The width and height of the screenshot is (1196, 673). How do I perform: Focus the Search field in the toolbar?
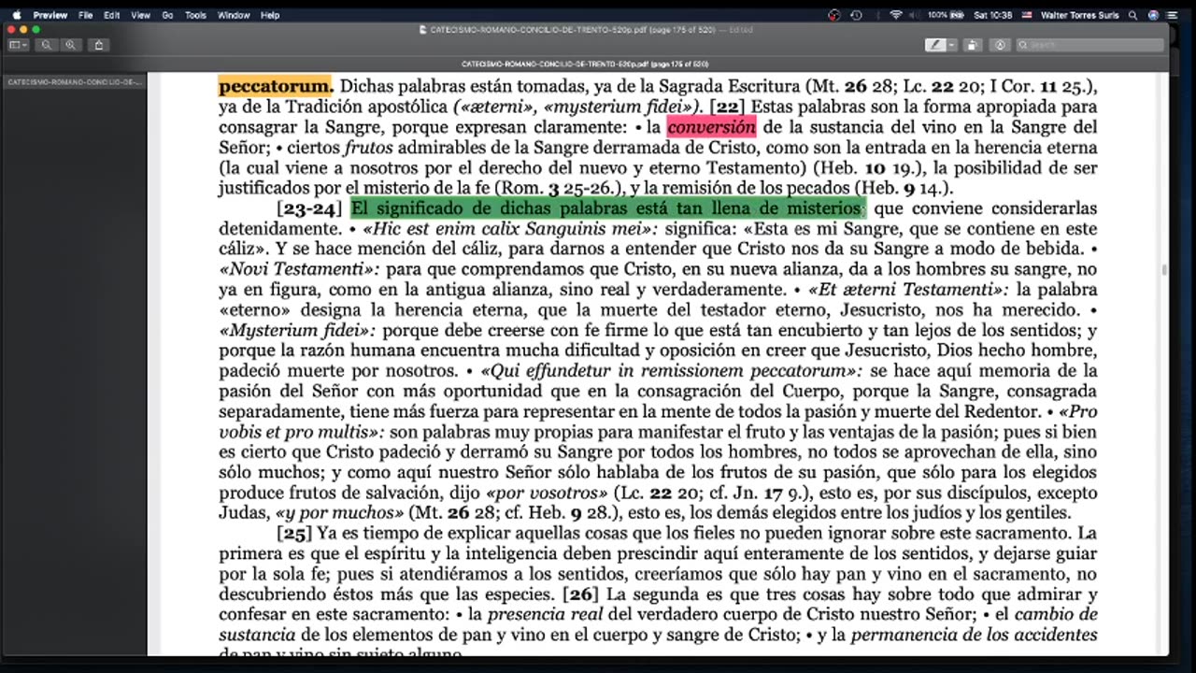(1089, 45)
